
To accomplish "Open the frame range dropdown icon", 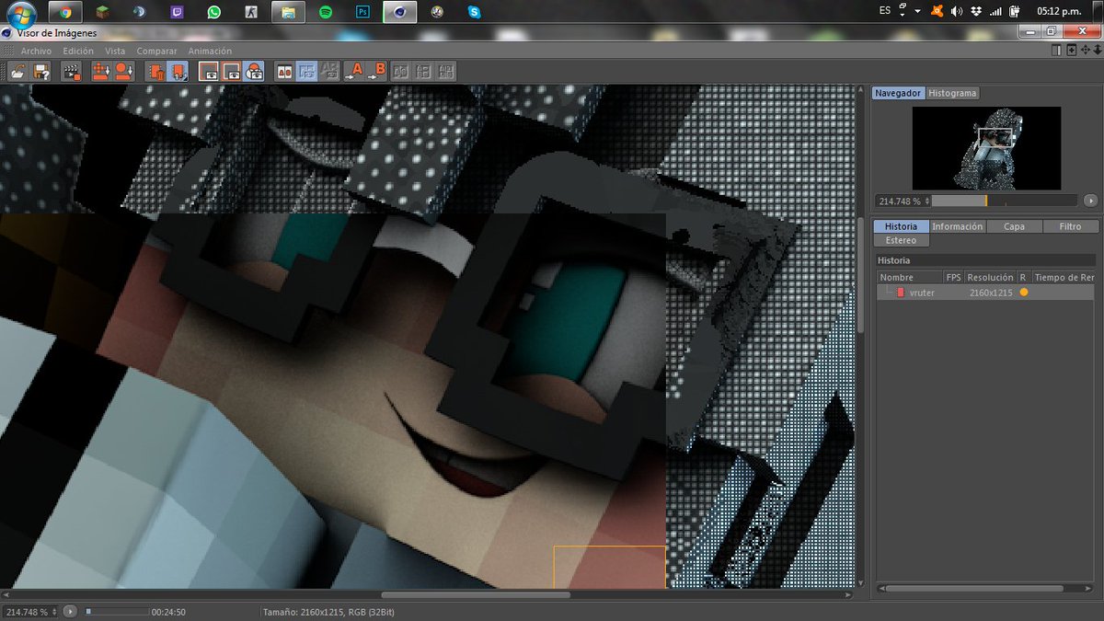I will click(x=178, y=71).
